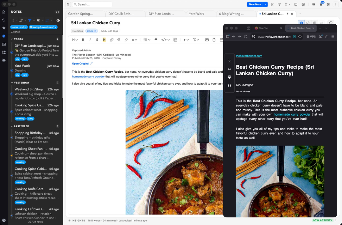
Task: Click Add / Edit Tags button
Action: coord(109,31)
